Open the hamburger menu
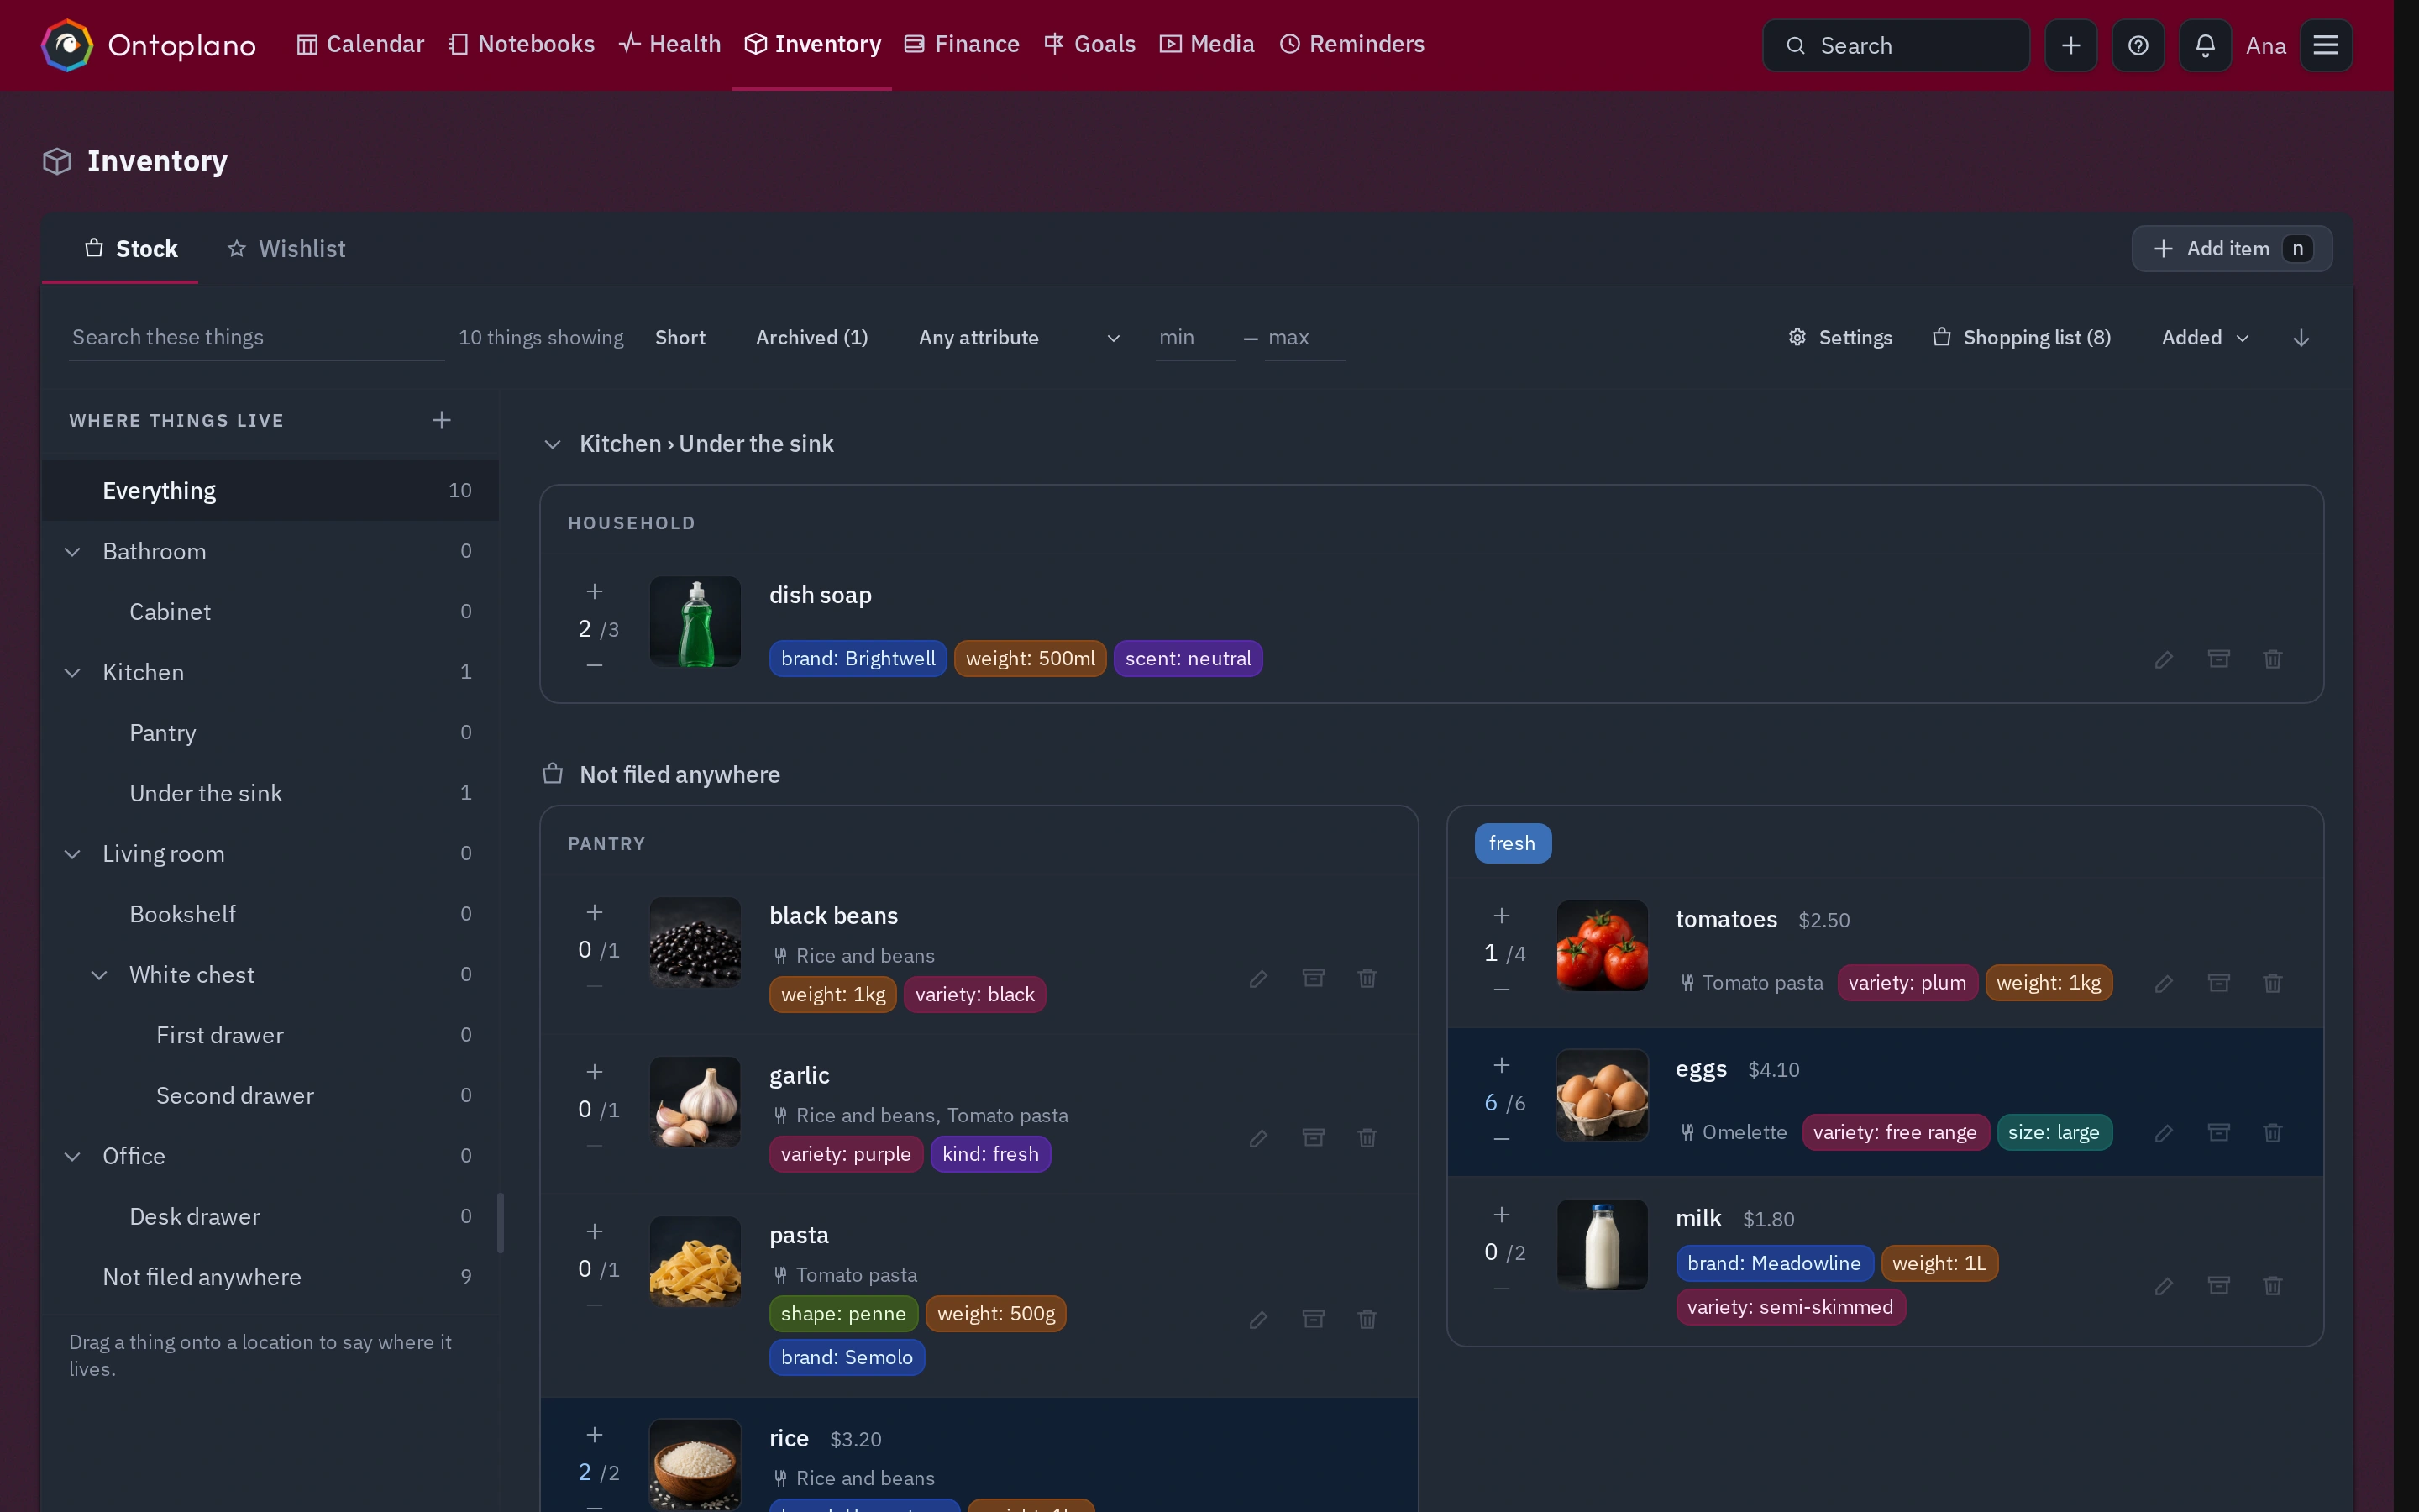 click(x=2325, y=45)
